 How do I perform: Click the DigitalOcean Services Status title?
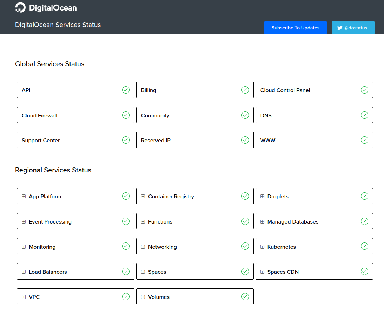point(58,25)
